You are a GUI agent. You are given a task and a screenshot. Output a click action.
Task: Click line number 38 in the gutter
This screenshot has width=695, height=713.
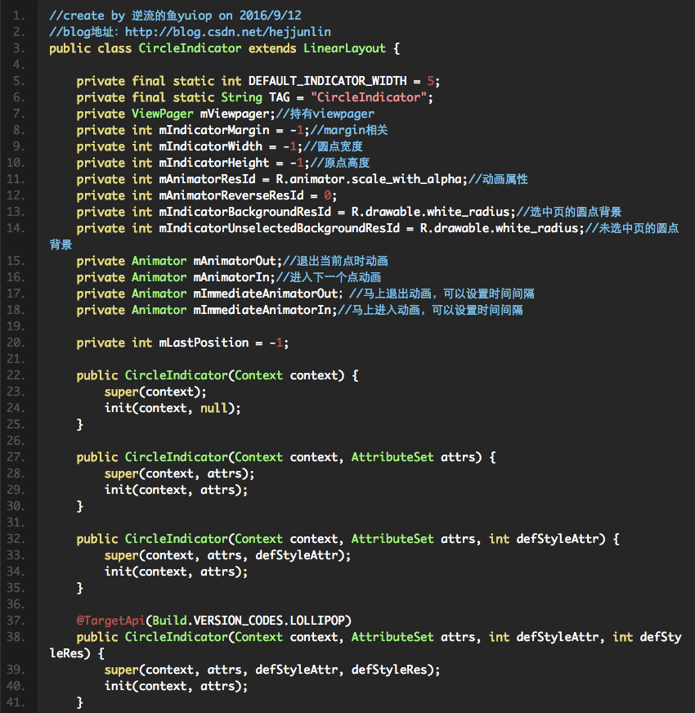[16, 638]
